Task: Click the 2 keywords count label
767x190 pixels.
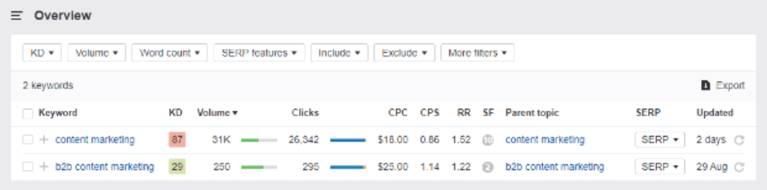Action: 48,85
